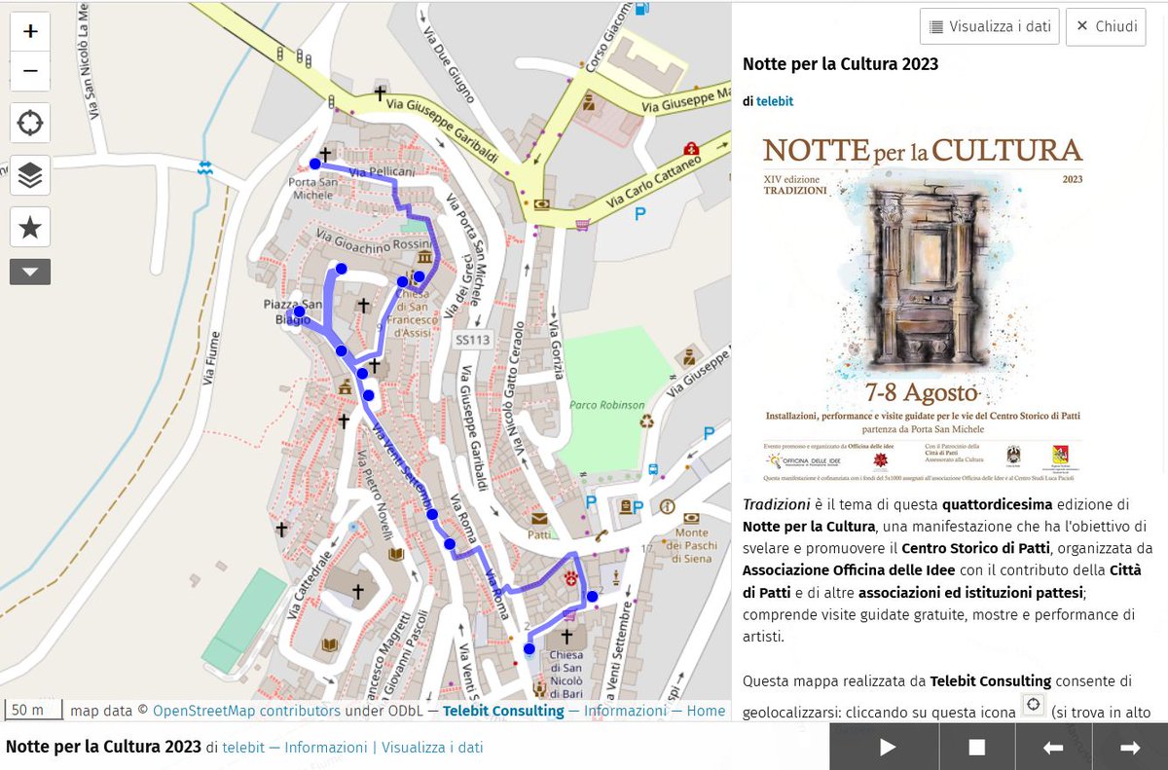The width and height of the screenshot is (1168, 770).
Task: Zoom out the map with minus button
Action: (x=30, y=71)
